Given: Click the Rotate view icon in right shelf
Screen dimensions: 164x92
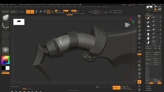Looking at the screenshot, I should tap(139, 74).
